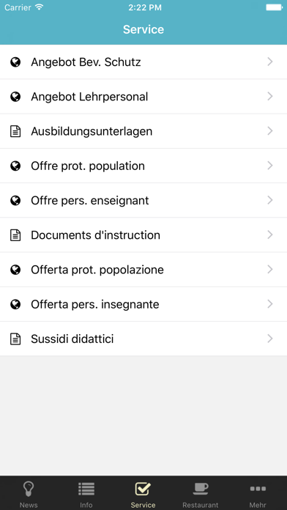Image resolution: width=287 pixels, height=510 pixels.
Task: Open the Mehr tab three-dots icon
Action: coord(258,489)
